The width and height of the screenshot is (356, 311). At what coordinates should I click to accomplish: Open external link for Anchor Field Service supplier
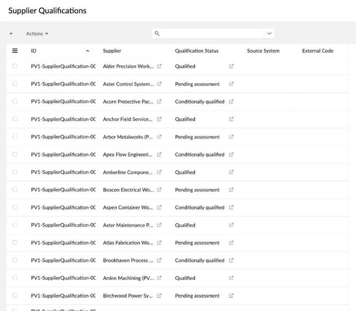[159, 119]
